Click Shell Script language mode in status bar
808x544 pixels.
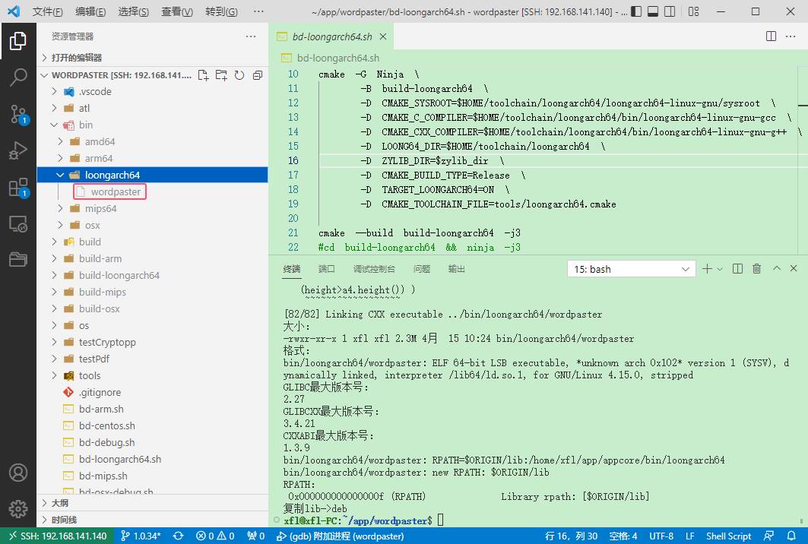[728, 536]
